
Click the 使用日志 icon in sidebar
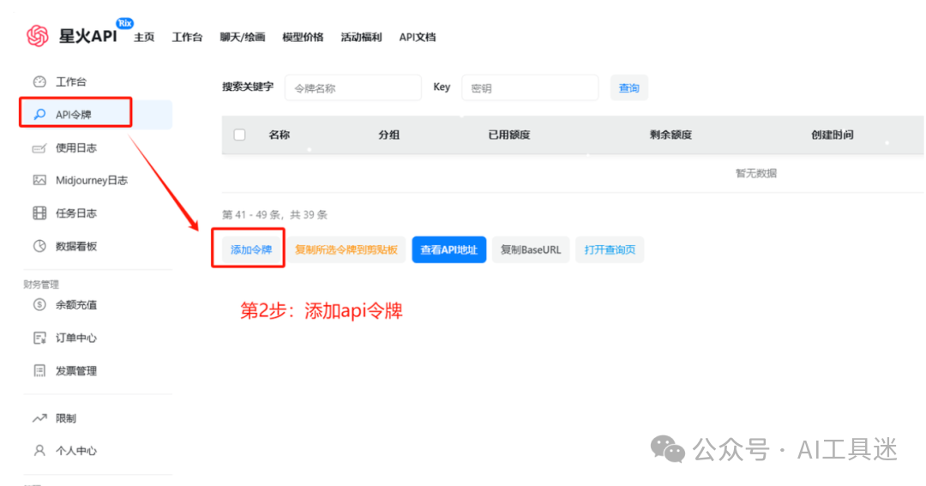39,147
